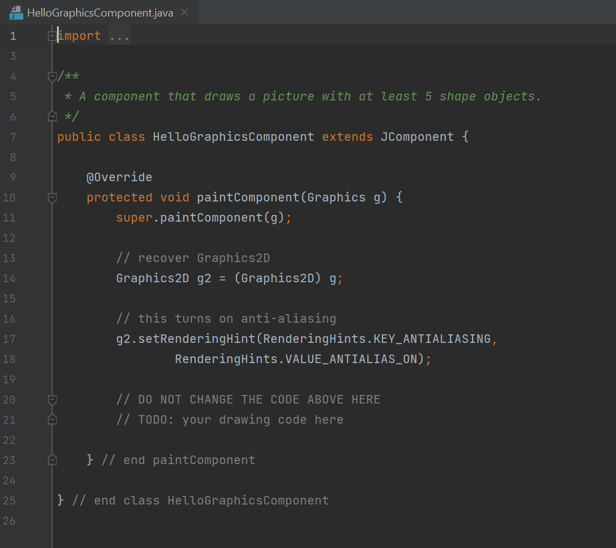Click the plus icon to unfold imports

[x=51, y=35]
